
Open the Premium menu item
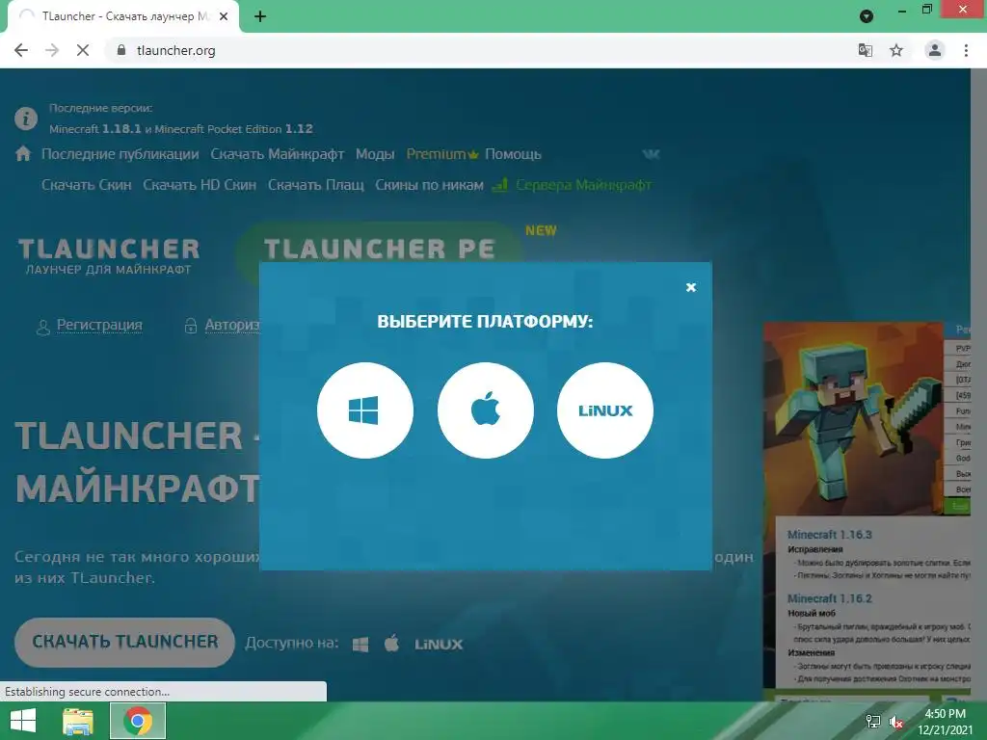click(441, 154)
